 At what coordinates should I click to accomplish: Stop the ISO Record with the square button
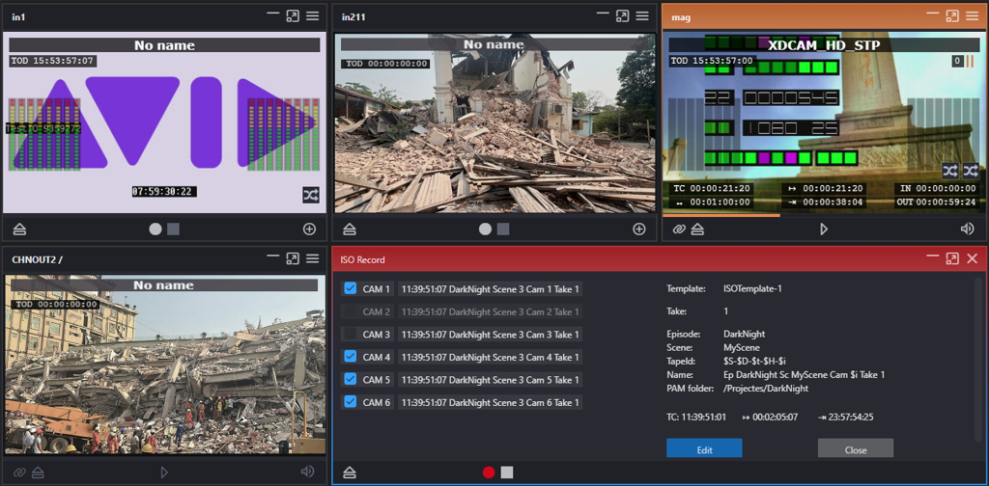click(507, 472)
